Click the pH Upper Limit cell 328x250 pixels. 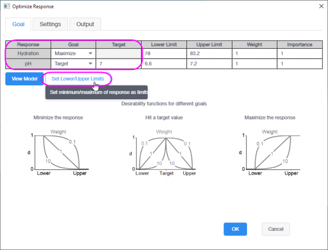pos(209,63)
